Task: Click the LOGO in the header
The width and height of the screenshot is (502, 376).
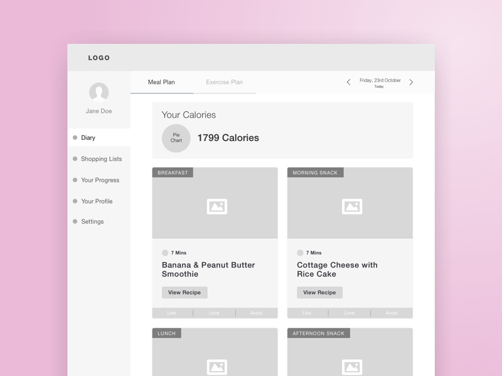Action: [99, 58]
